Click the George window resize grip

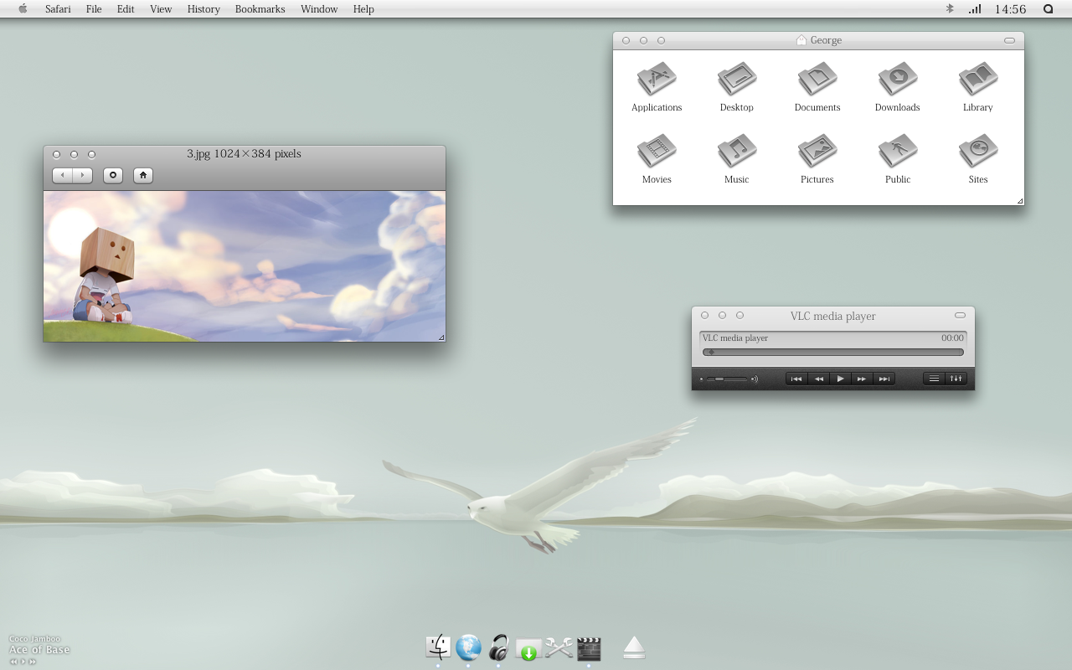point(1020,201)
